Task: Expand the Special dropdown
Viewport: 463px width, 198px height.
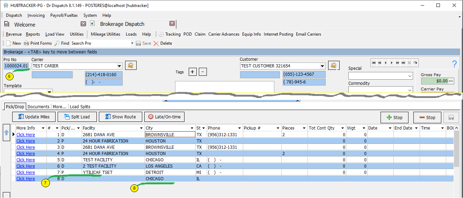Action: tap(410, 76)
